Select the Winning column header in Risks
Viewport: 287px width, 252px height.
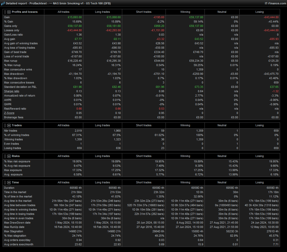pyautogui.click(x=185, y=156)
